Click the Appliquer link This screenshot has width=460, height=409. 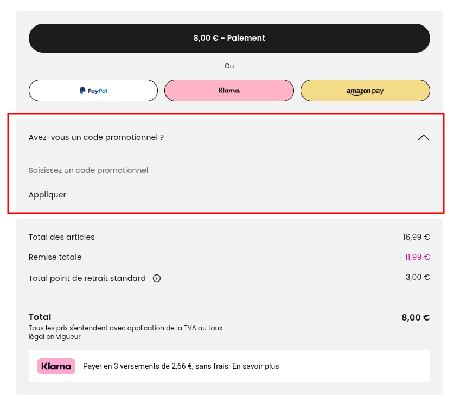point(47,195)
